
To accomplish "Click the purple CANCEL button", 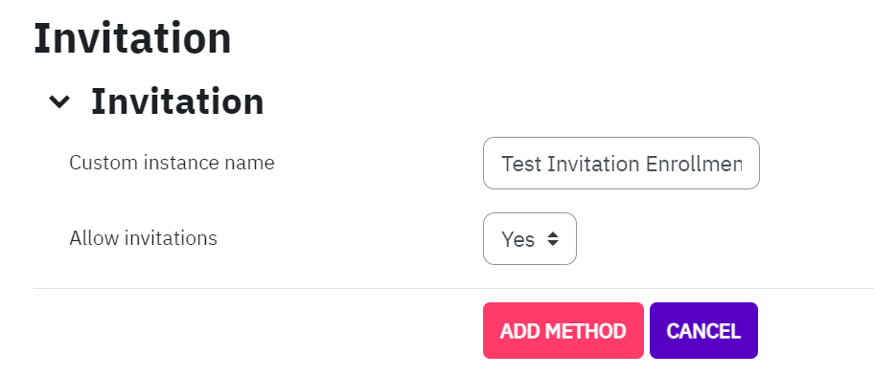I will (703, 330).
